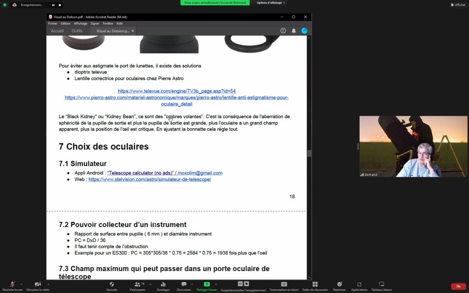Open the Acrobat notifications bell

tap(294, 31)
